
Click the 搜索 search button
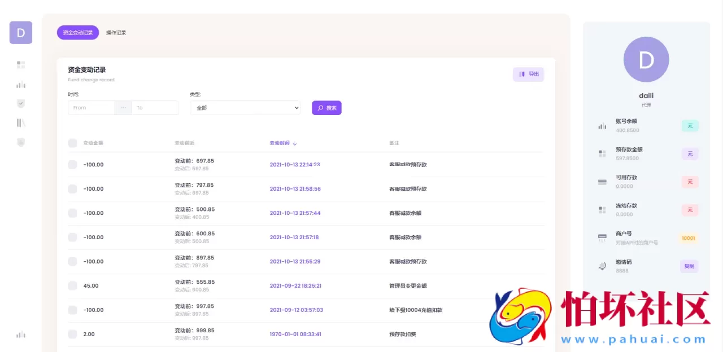[326, 107]
